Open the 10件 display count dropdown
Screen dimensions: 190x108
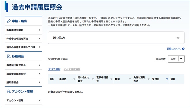click(176, 59)
